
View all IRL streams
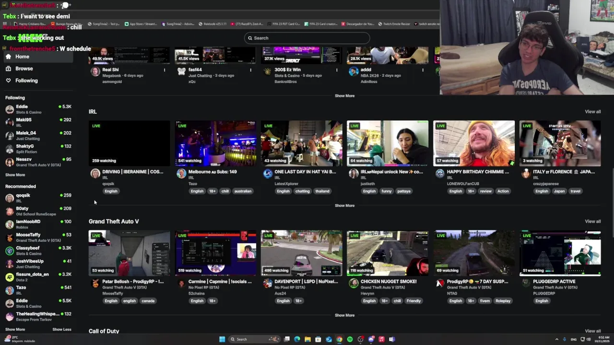coord(592,112)
